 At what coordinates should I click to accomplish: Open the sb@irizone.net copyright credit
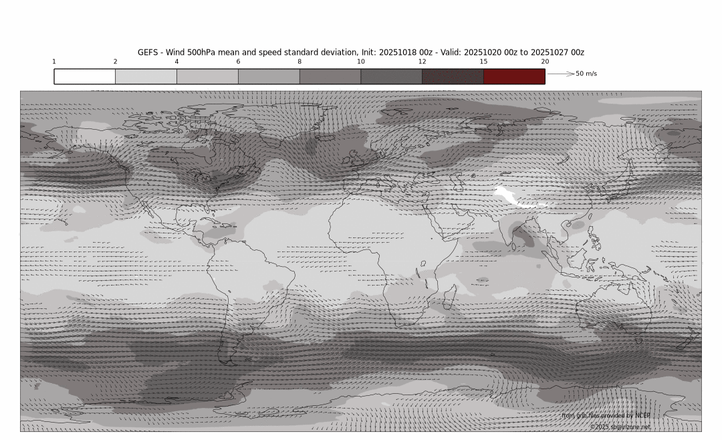[x=620, y=426]
